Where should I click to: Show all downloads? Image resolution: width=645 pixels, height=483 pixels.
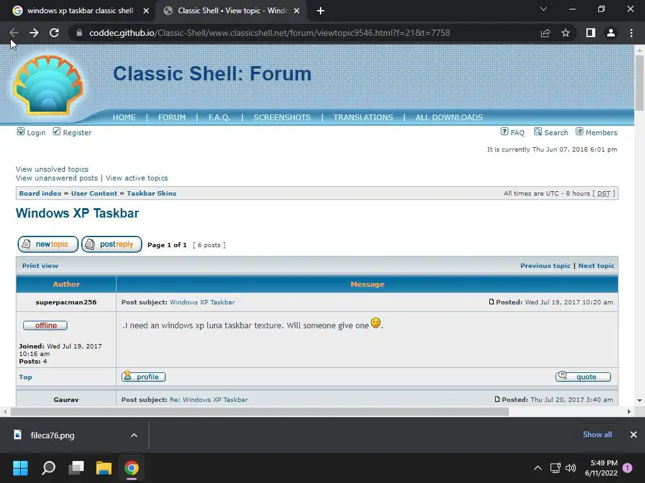[597, 435]
